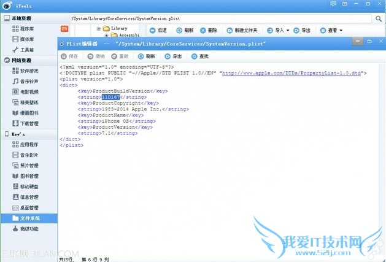Open 程序库 in the local resources sidebar
This screenshot has height=262, width=386.
23,29
